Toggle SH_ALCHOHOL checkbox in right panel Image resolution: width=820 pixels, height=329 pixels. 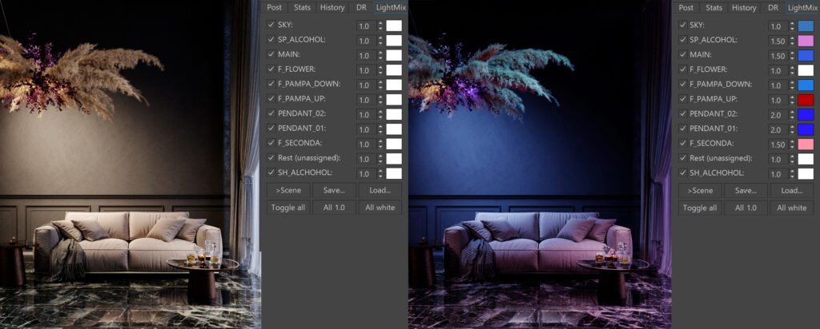point(682,172)
